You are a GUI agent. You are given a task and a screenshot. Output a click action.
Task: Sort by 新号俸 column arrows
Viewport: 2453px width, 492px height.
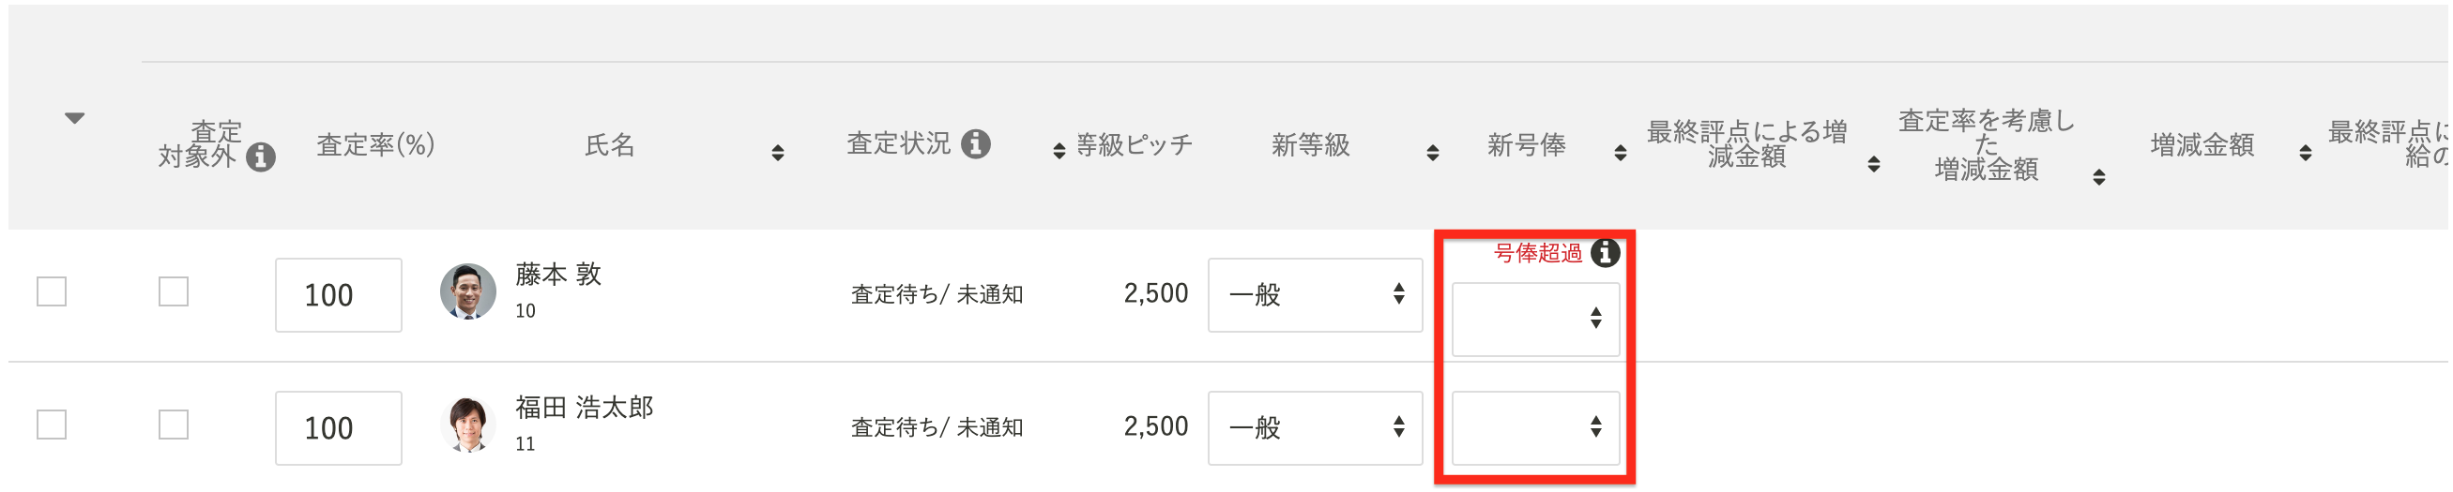[x=1620, y=152]
